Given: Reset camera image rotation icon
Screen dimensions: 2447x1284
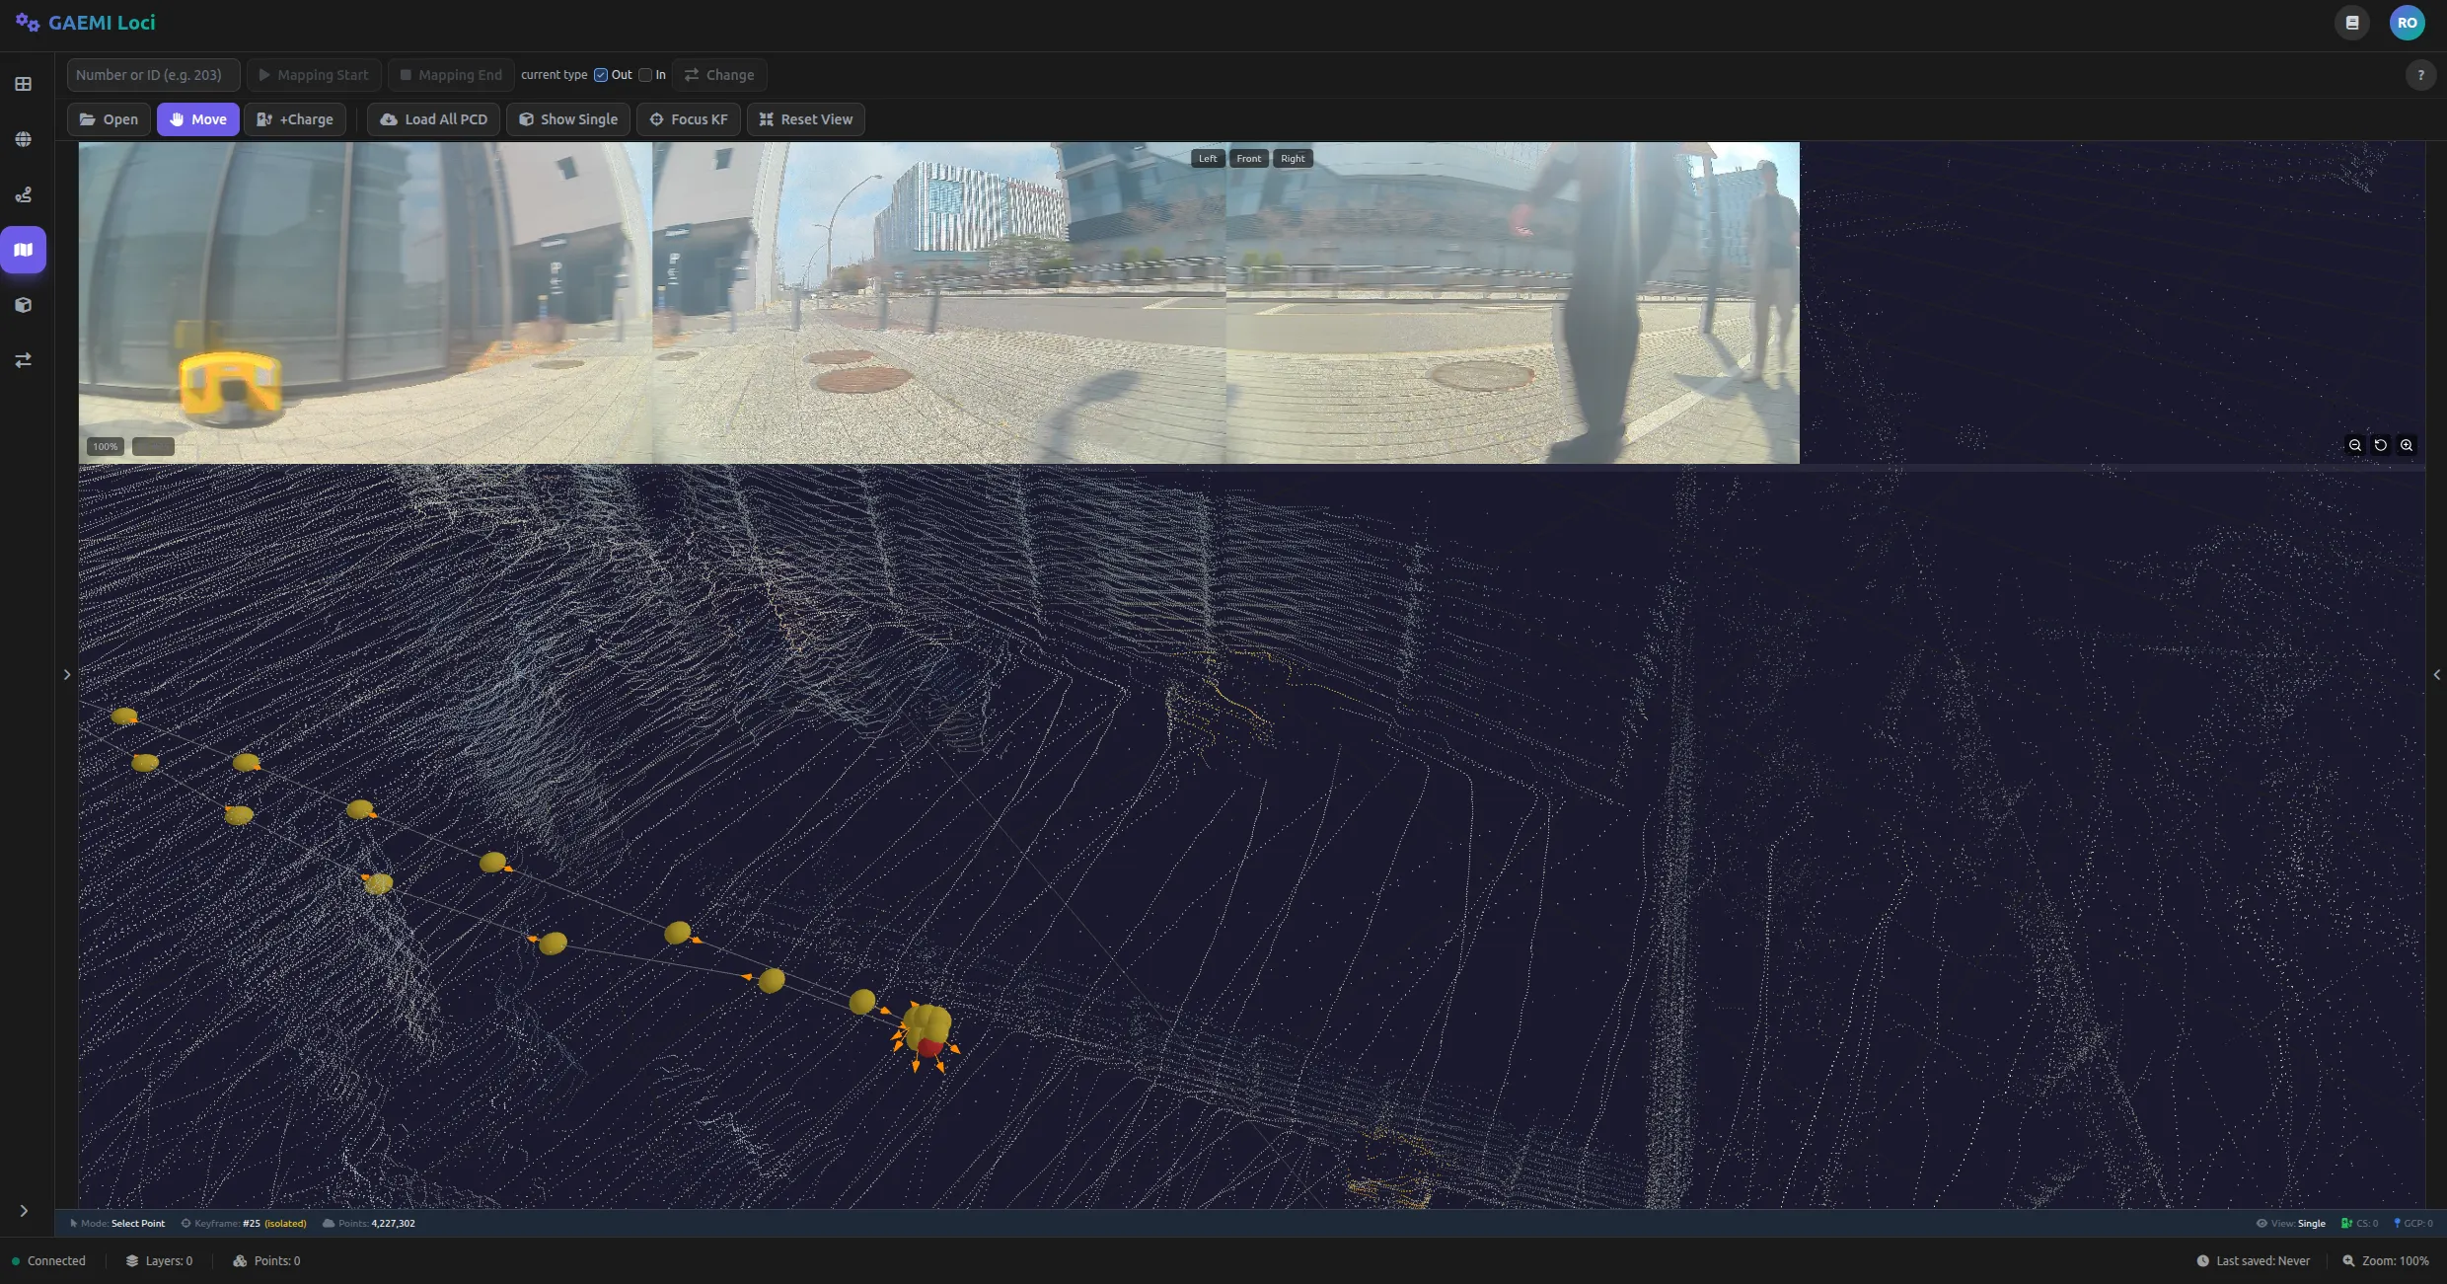Looking at the screenshot, I should pyautogui.click(x=2381, y=445).
